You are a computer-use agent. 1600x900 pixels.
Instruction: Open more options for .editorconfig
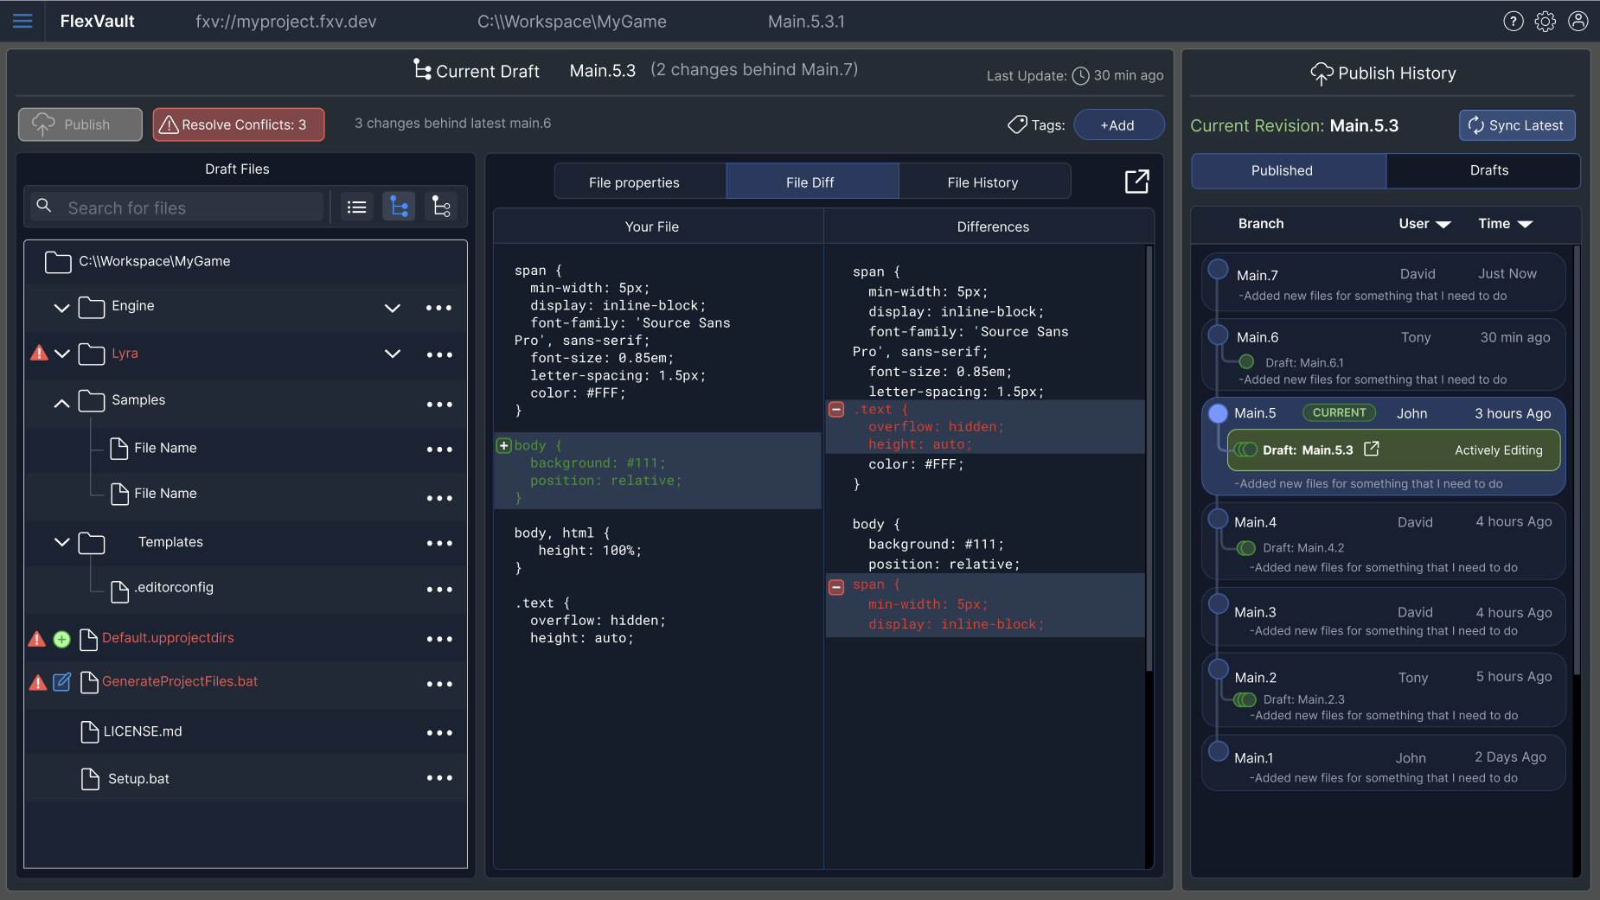tap(438, 590)
